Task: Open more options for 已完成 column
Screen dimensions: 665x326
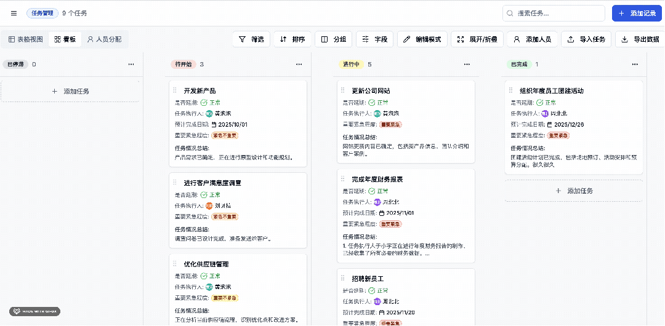Action: click(635, 65)
